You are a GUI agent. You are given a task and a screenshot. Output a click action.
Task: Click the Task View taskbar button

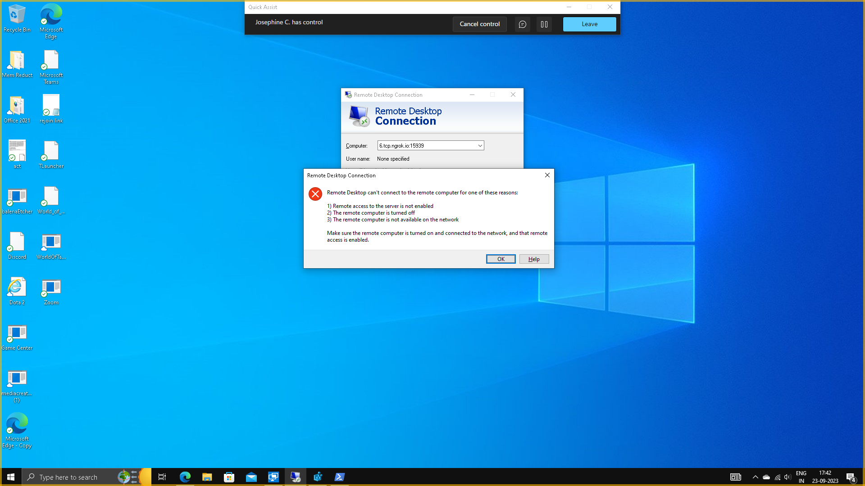tap(162, 477)
